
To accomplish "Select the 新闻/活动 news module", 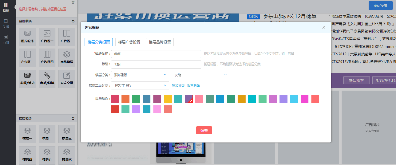I will coord(27,79).
